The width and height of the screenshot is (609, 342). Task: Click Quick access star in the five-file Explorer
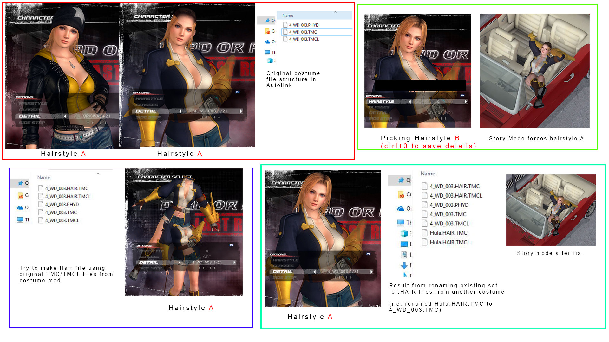coord(21,183)
